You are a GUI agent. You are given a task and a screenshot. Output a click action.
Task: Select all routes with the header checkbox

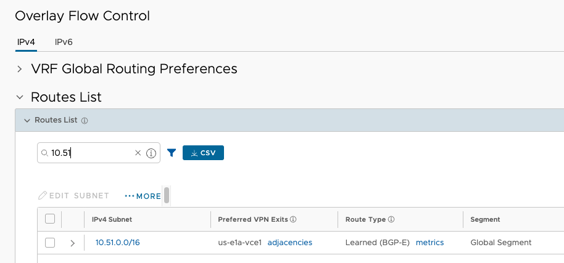click(x=50, y=219)
